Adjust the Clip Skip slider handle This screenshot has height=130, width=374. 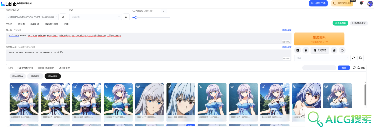[x=136, y=17]
